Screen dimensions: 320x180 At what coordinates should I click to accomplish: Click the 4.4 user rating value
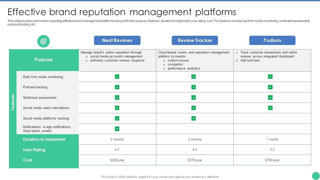click(x=195, y=150)
